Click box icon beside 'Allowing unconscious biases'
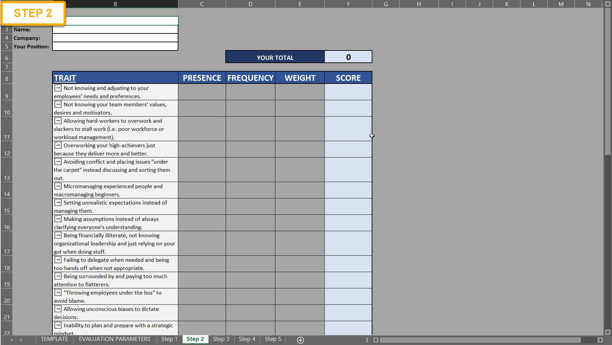 click(x=58, y=309)
